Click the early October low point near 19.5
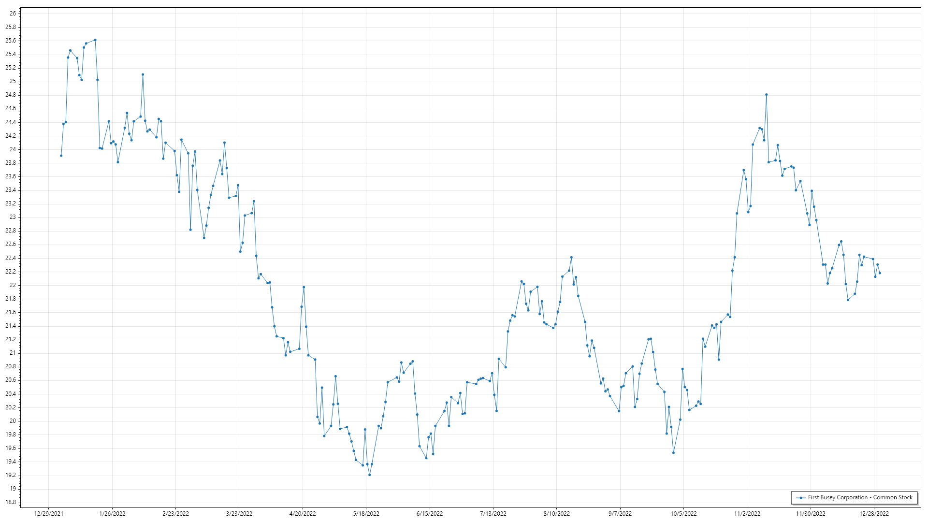The image size is (928, 522). click(673, 453)
